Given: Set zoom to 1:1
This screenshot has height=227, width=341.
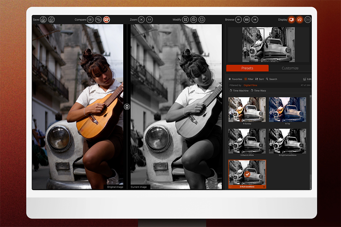Looking at the screenshot, I should (150, 20).
